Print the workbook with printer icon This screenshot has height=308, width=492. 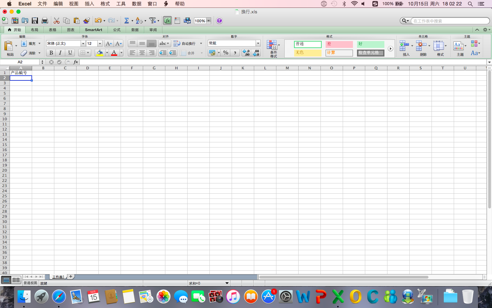[45, 21]
